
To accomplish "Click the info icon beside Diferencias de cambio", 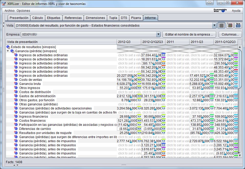I will (x=16, y=129).
